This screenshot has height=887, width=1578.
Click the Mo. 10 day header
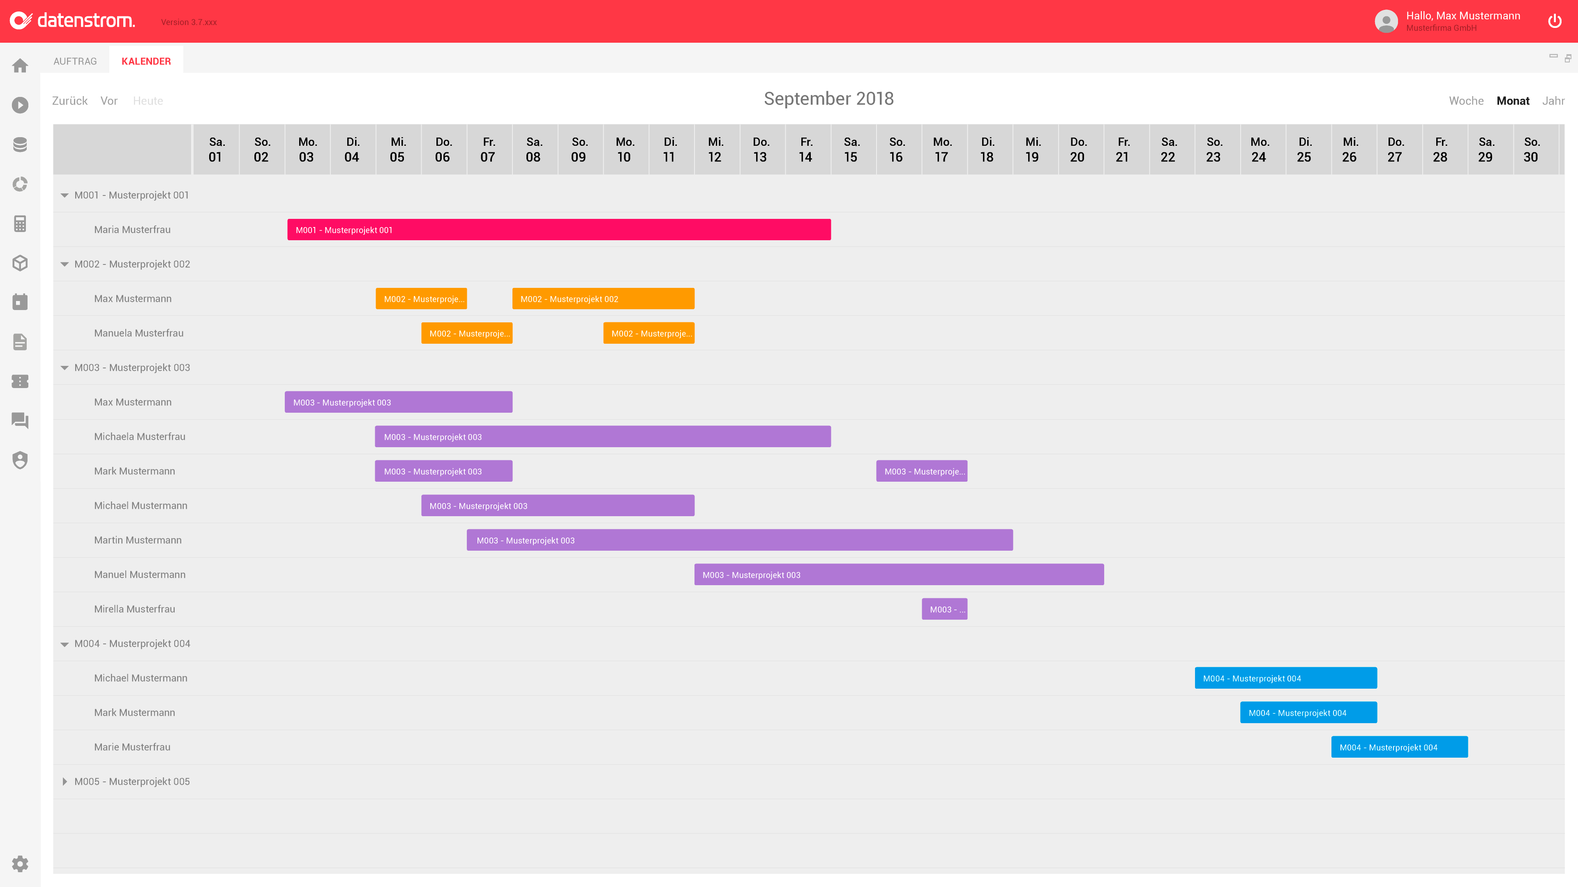click(625, 149)
